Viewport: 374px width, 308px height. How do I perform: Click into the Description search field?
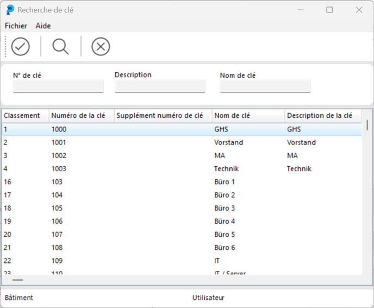[x=160, y=86]
